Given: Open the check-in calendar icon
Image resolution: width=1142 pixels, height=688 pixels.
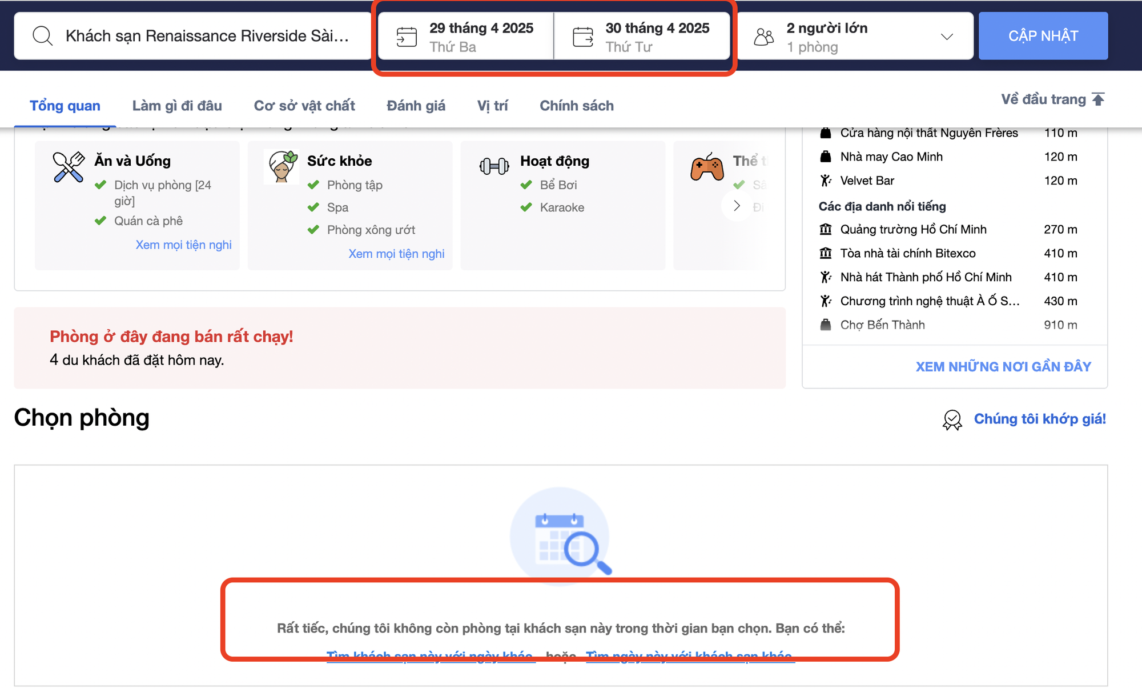Looking at the screenshot, I should point(407,37).
